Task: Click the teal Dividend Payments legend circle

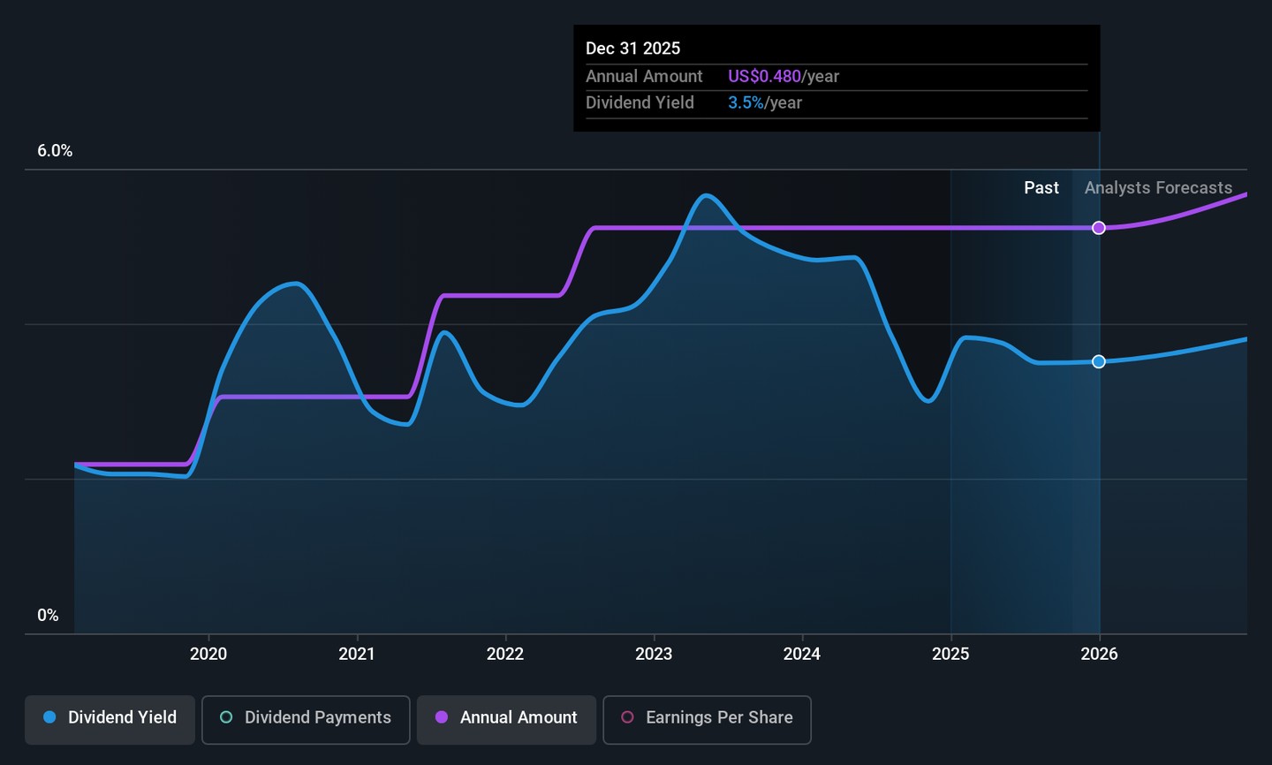Action: pyautogui.click(x=226, y=717)
